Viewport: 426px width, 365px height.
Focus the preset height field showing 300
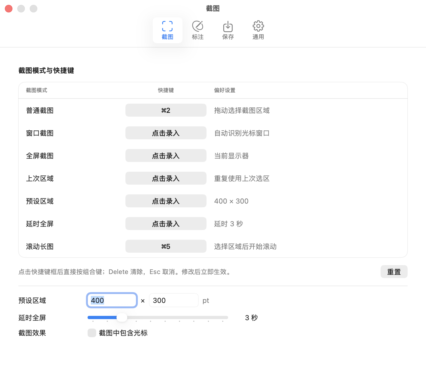click(174, 300)
